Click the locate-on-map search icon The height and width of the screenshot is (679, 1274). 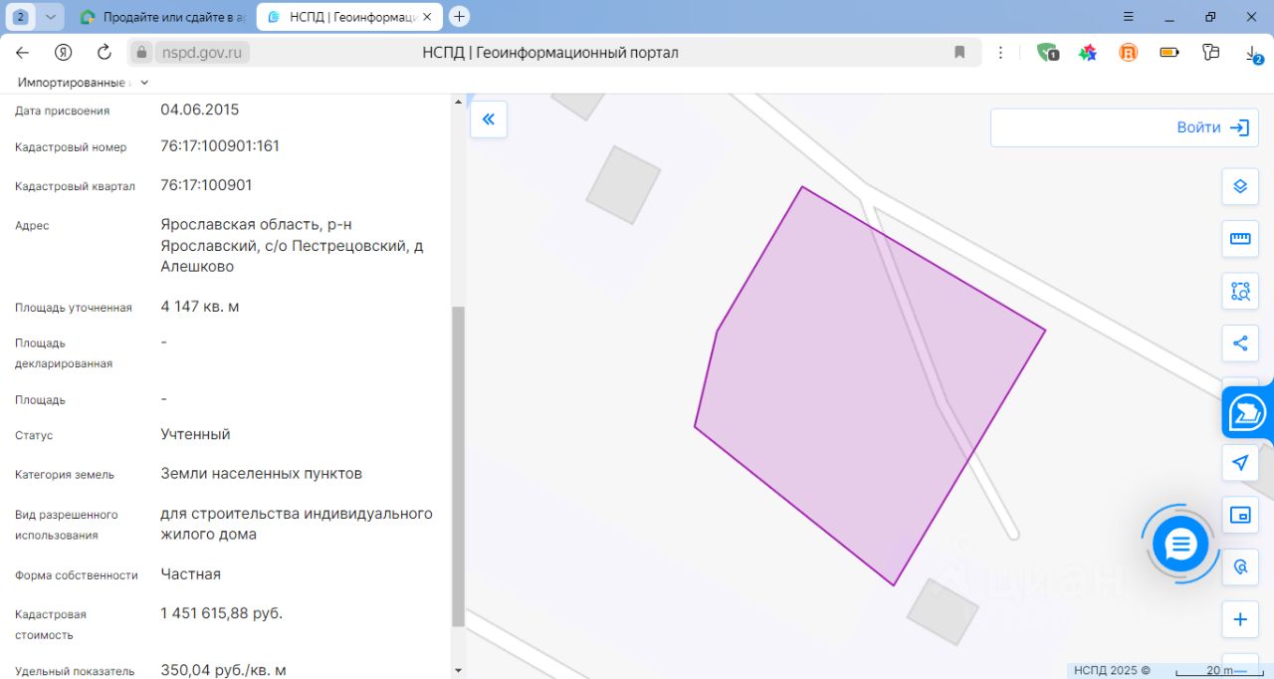[1240, 567]
